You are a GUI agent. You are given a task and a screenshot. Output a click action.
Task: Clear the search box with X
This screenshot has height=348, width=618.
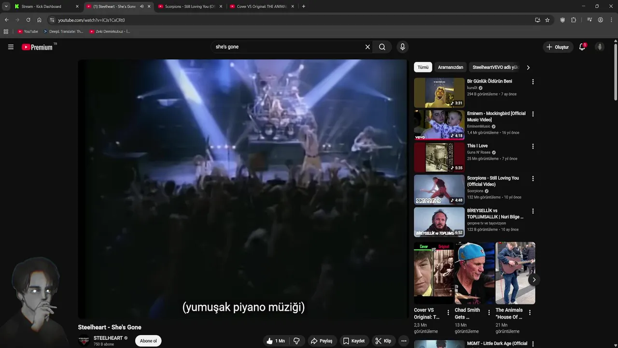pyautogui.click(x=367, y=47)
